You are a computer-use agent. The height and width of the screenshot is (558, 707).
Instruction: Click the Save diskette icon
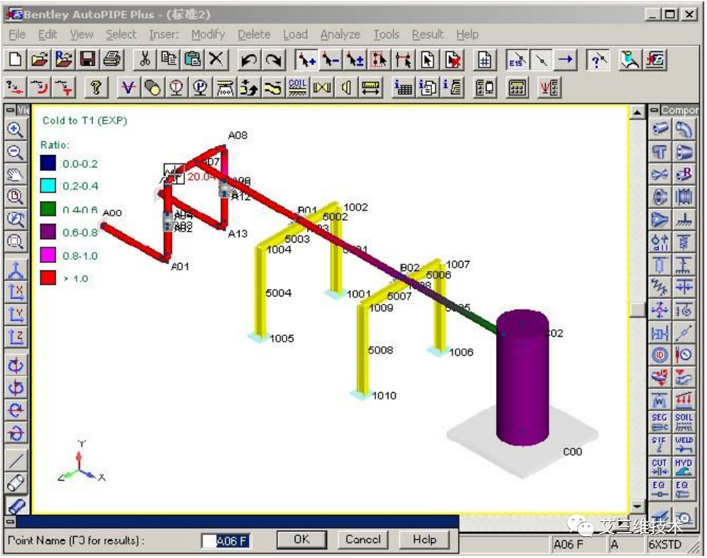pos(87,60)
